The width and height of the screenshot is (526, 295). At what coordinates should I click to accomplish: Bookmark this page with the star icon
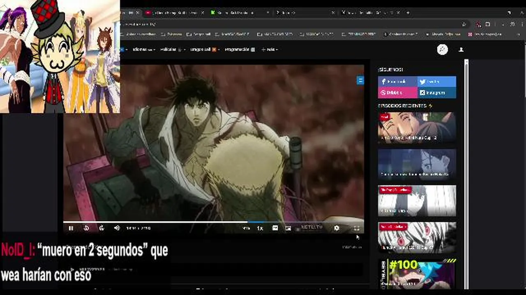464,25
